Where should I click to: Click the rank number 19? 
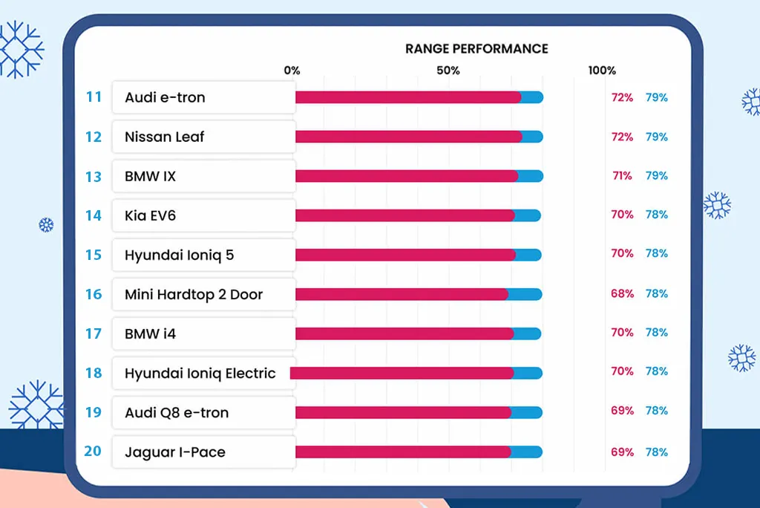(93, 412)
